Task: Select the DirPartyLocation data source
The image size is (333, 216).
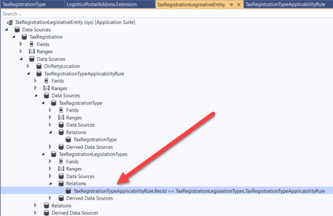Action: [x=62, y=66]
